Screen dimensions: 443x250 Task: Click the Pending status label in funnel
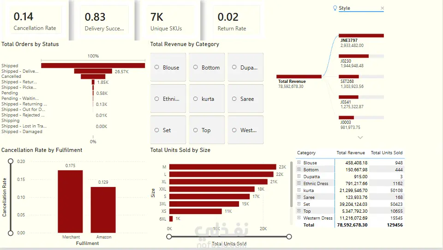(10, 93)
